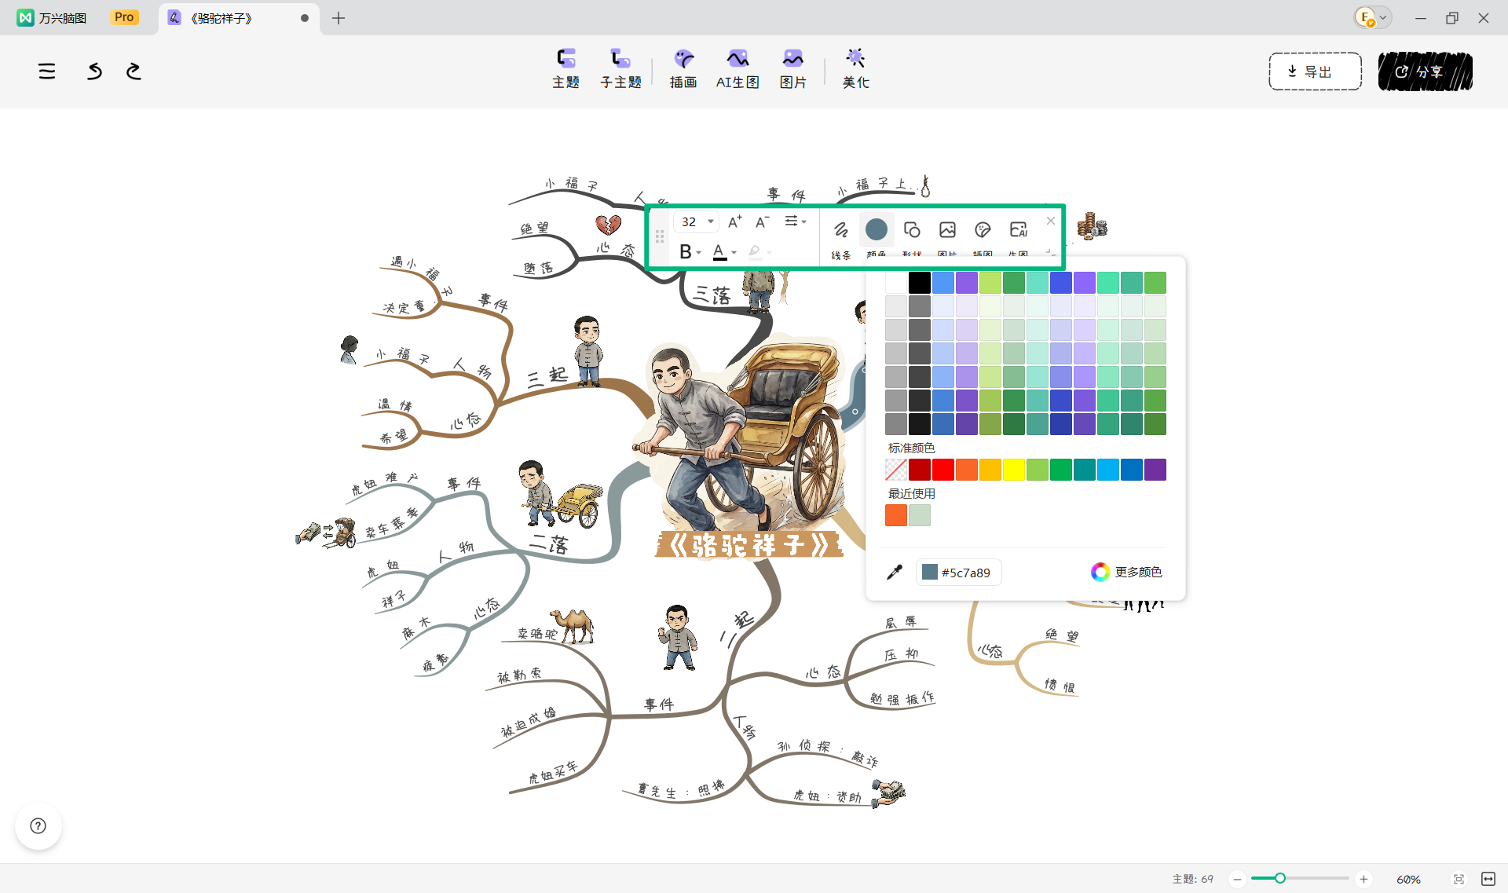Open the help question mark button
The image size is (1508, 893).
coord(38,825)
